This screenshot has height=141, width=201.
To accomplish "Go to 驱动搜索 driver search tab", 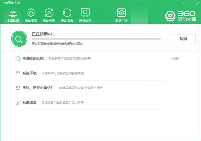I will pyautogui.click(x=67, y=15).
